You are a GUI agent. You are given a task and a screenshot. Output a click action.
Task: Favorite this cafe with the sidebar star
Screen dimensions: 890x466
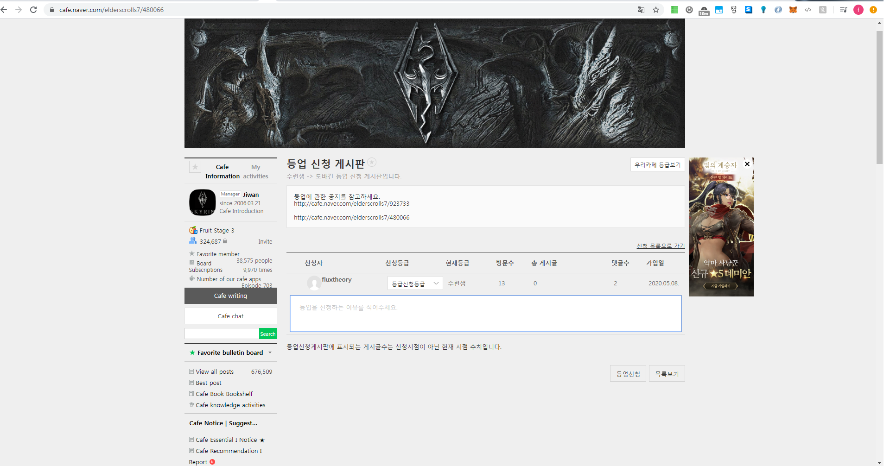click(195, 167)
